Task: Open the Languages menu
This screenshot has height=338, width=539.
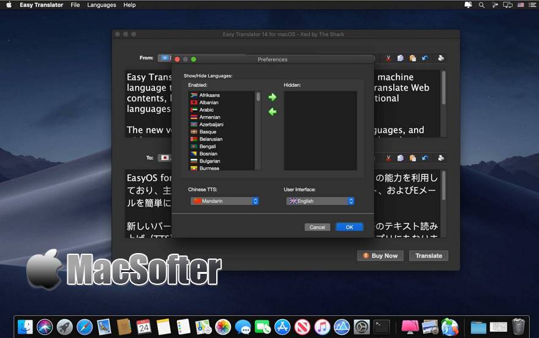Action: pyautogui.click(x=102, y=5)
